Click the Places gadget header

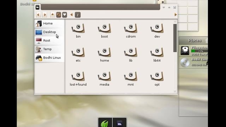click(x=194, y=41)
